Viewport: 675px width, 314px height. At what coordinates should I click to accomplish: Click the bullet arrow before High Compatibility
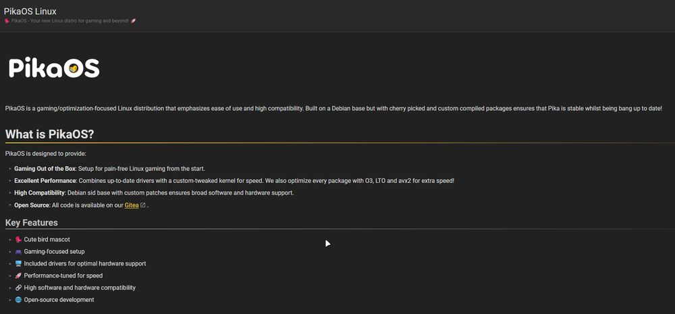pos(10,192)
